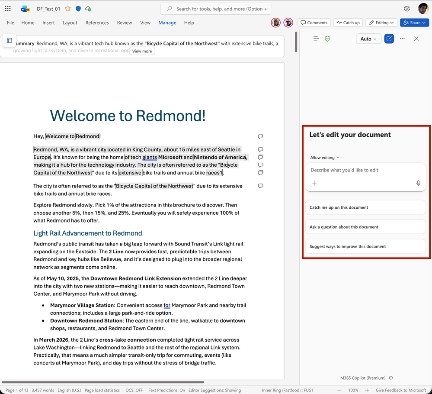Click the "3,457 words" count

click(x=43, y=390)
